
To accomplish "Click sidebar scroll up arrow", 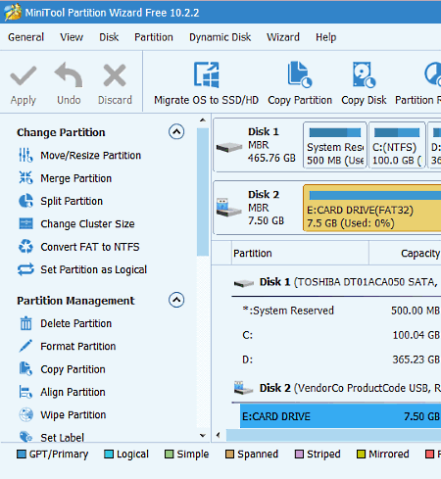I will [x=203, y=120].
